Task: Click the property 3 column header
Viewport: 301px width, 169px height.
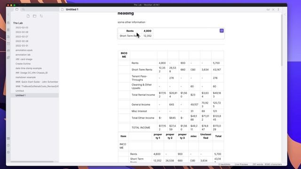Action: (x=182, y=136)
